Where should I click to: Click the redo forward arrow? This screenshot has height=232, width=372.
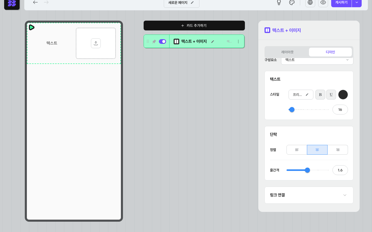tap(46, 2)
